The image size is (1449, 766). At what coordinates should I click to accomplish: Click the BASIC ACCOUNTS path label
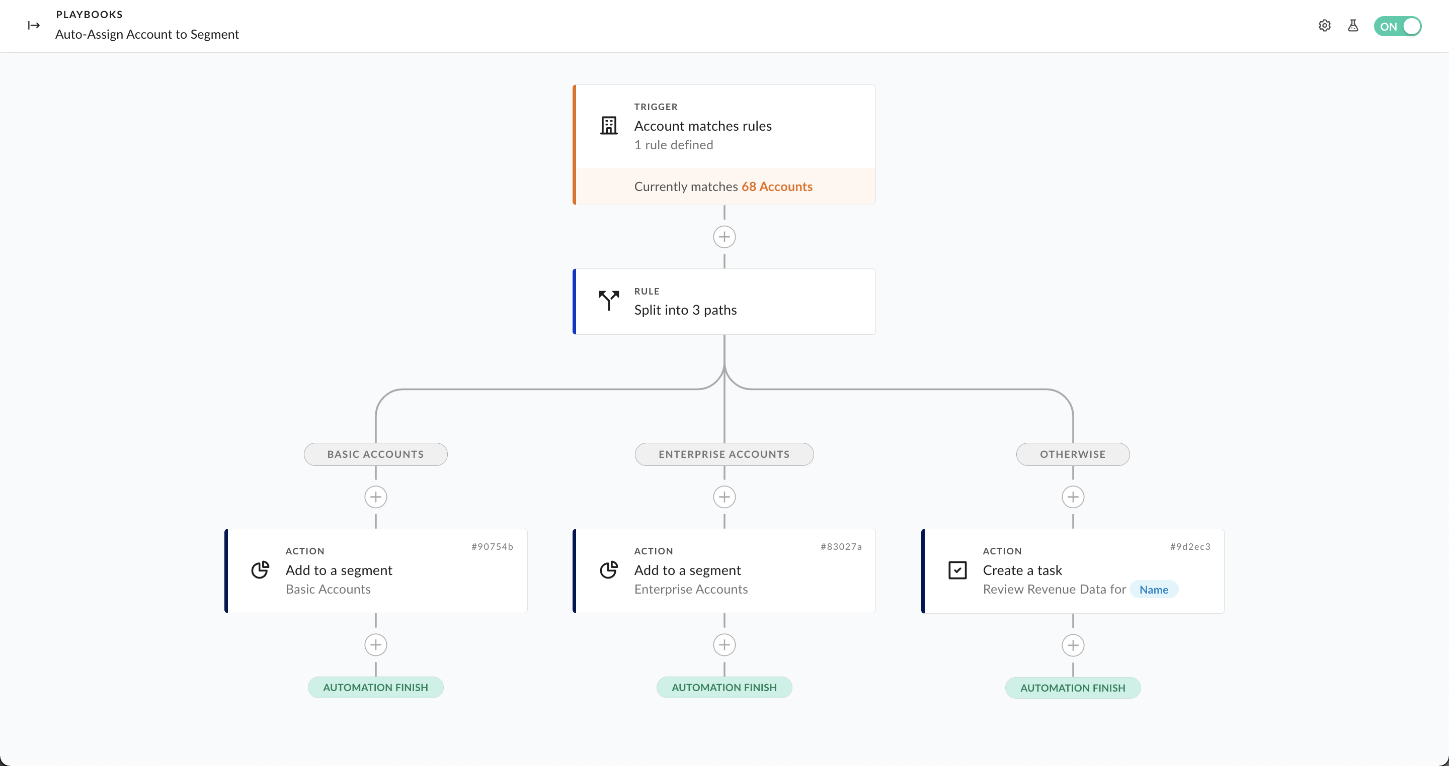[375, 454]
